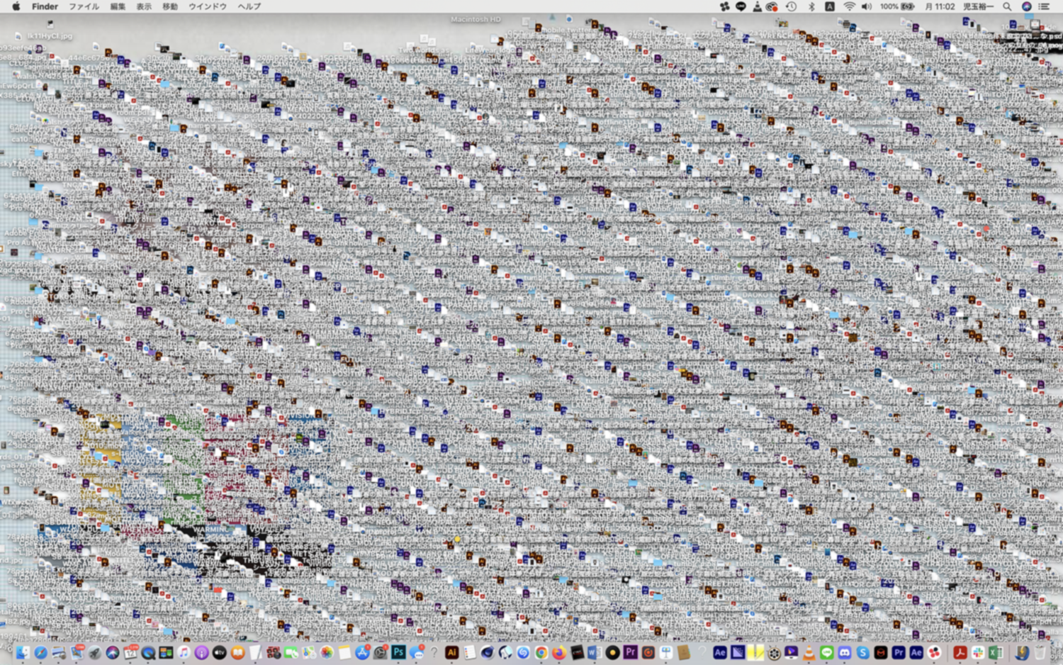
Task: Open Stickies yellow note icon in Dock
Action: click(755, 652)
